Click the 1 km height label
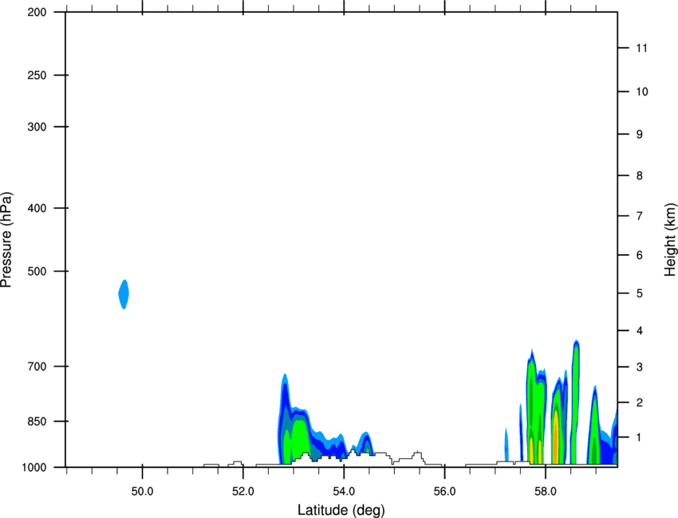The image size is (678, 518). click(x=640, y=438)
